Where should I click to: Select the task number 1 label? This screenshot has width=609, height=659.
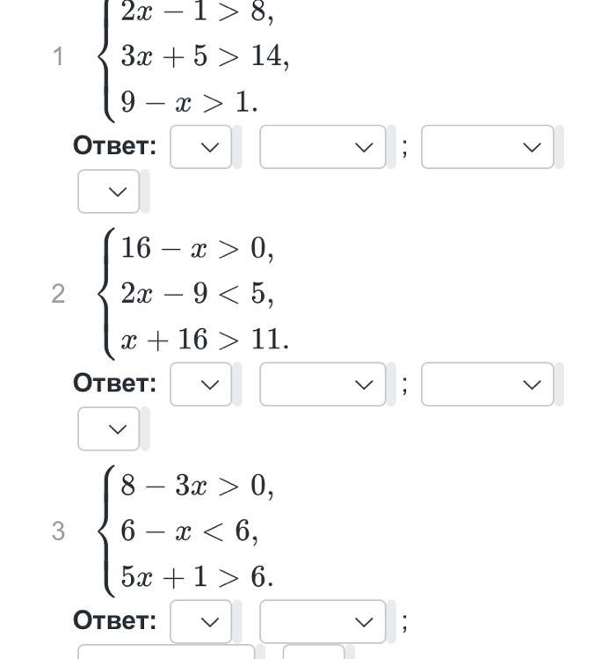click(58, 56)
